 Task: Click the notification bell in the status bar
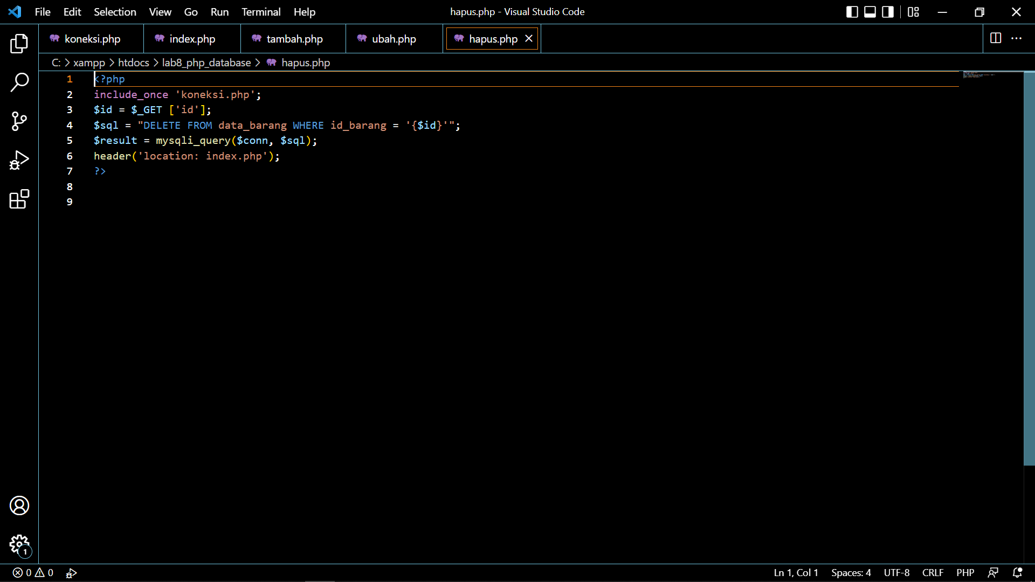click(x=1018, y=573)
